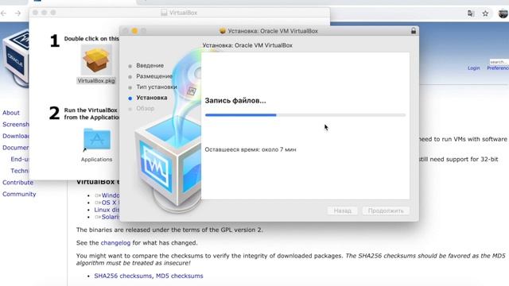This screenshot has height=286, width=509.
Task: Select the Обзор installer step
Action: click(145, 108)
